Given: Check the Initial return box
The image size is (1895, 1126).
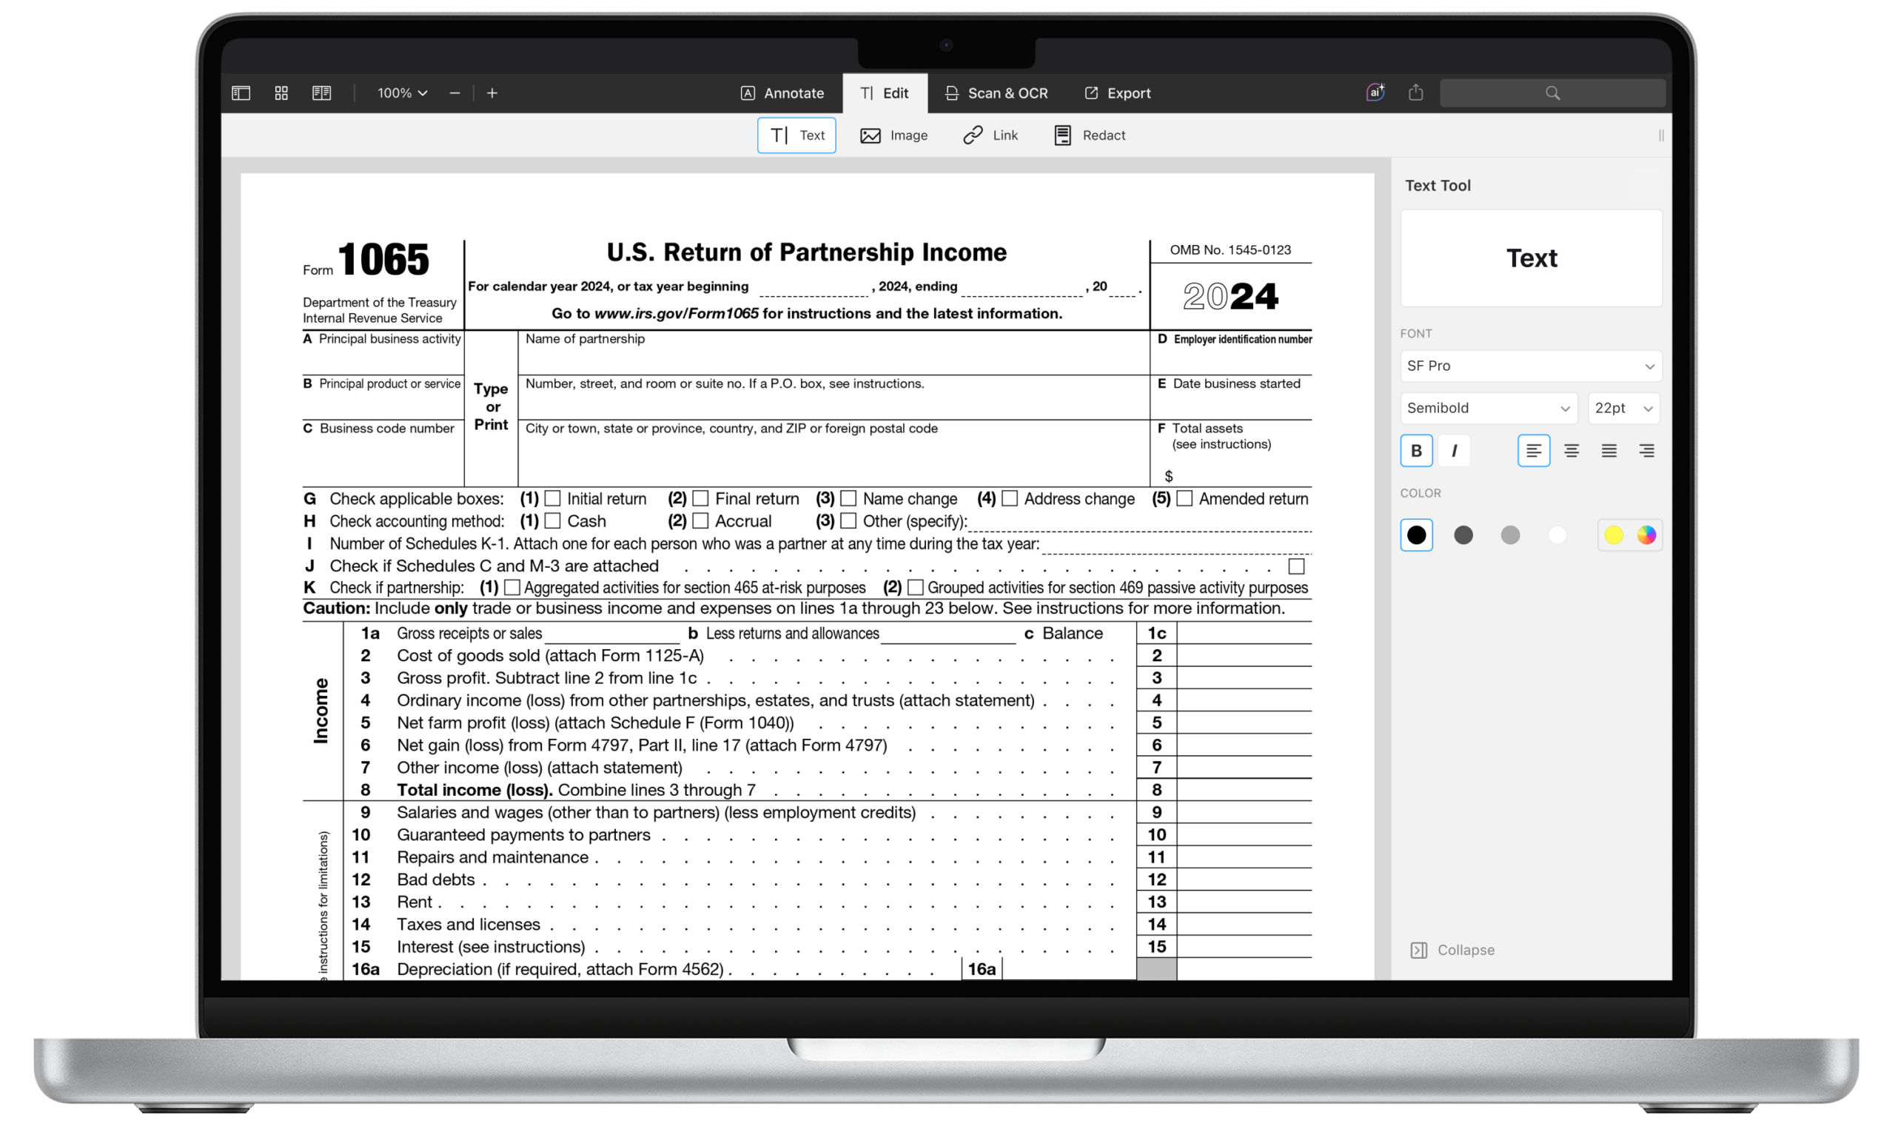Looking at the screenshot, I should coord(553,498).
